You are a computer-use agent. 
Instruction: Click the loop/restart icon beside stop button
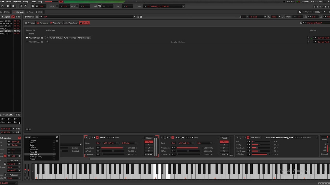click(2, 6)
